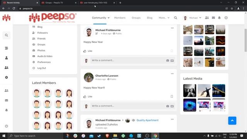Add GIF to comment on Michael's post
The width and height of the screenshot is (247, 139).
tap(172, 61)
